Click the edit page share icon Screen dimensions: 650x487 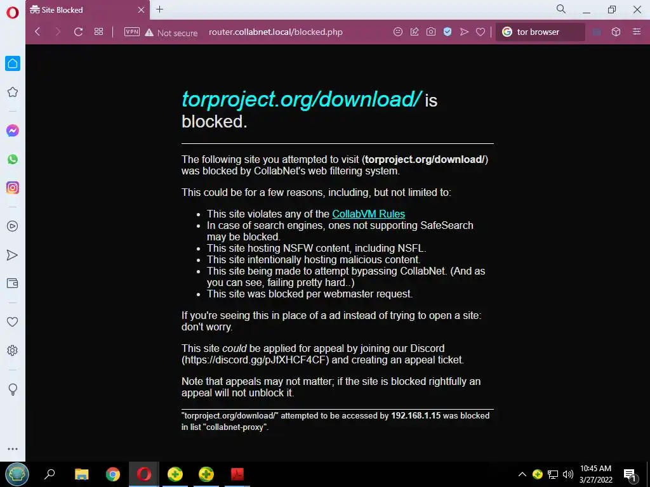pos(414,32)
